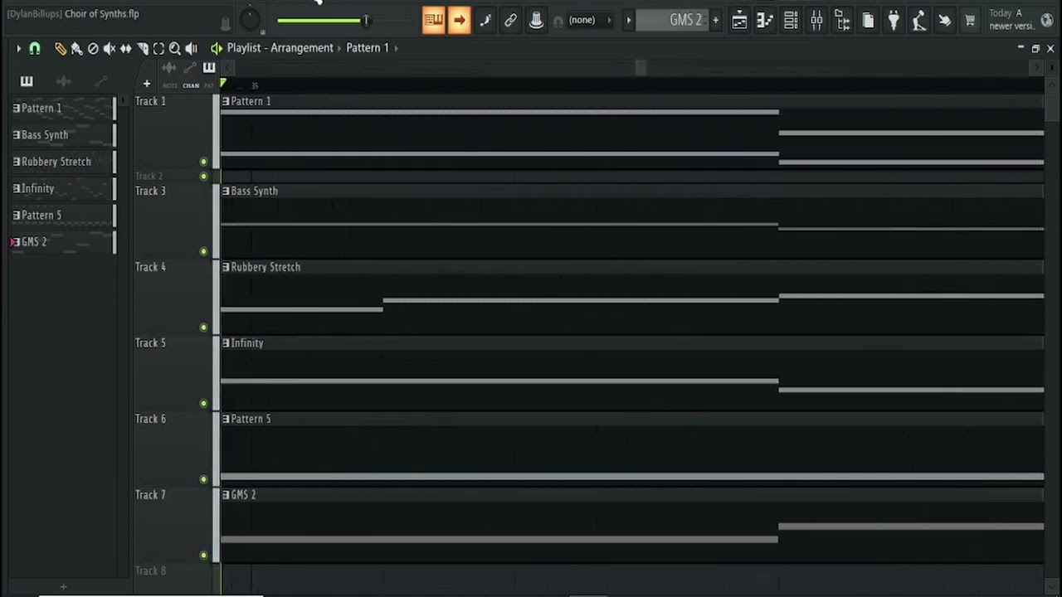Adjust the main pitch knob
Screen dimensions: 1062x597
point(250,20)
